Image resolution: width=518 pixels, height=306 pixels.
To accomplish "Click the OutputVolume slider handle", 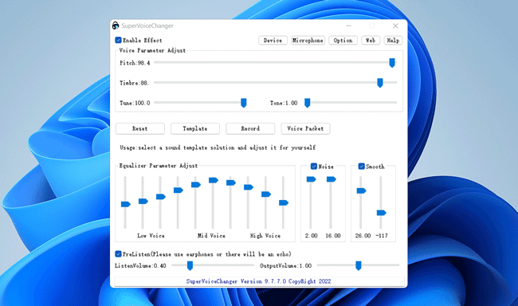I will pos(359,265).
